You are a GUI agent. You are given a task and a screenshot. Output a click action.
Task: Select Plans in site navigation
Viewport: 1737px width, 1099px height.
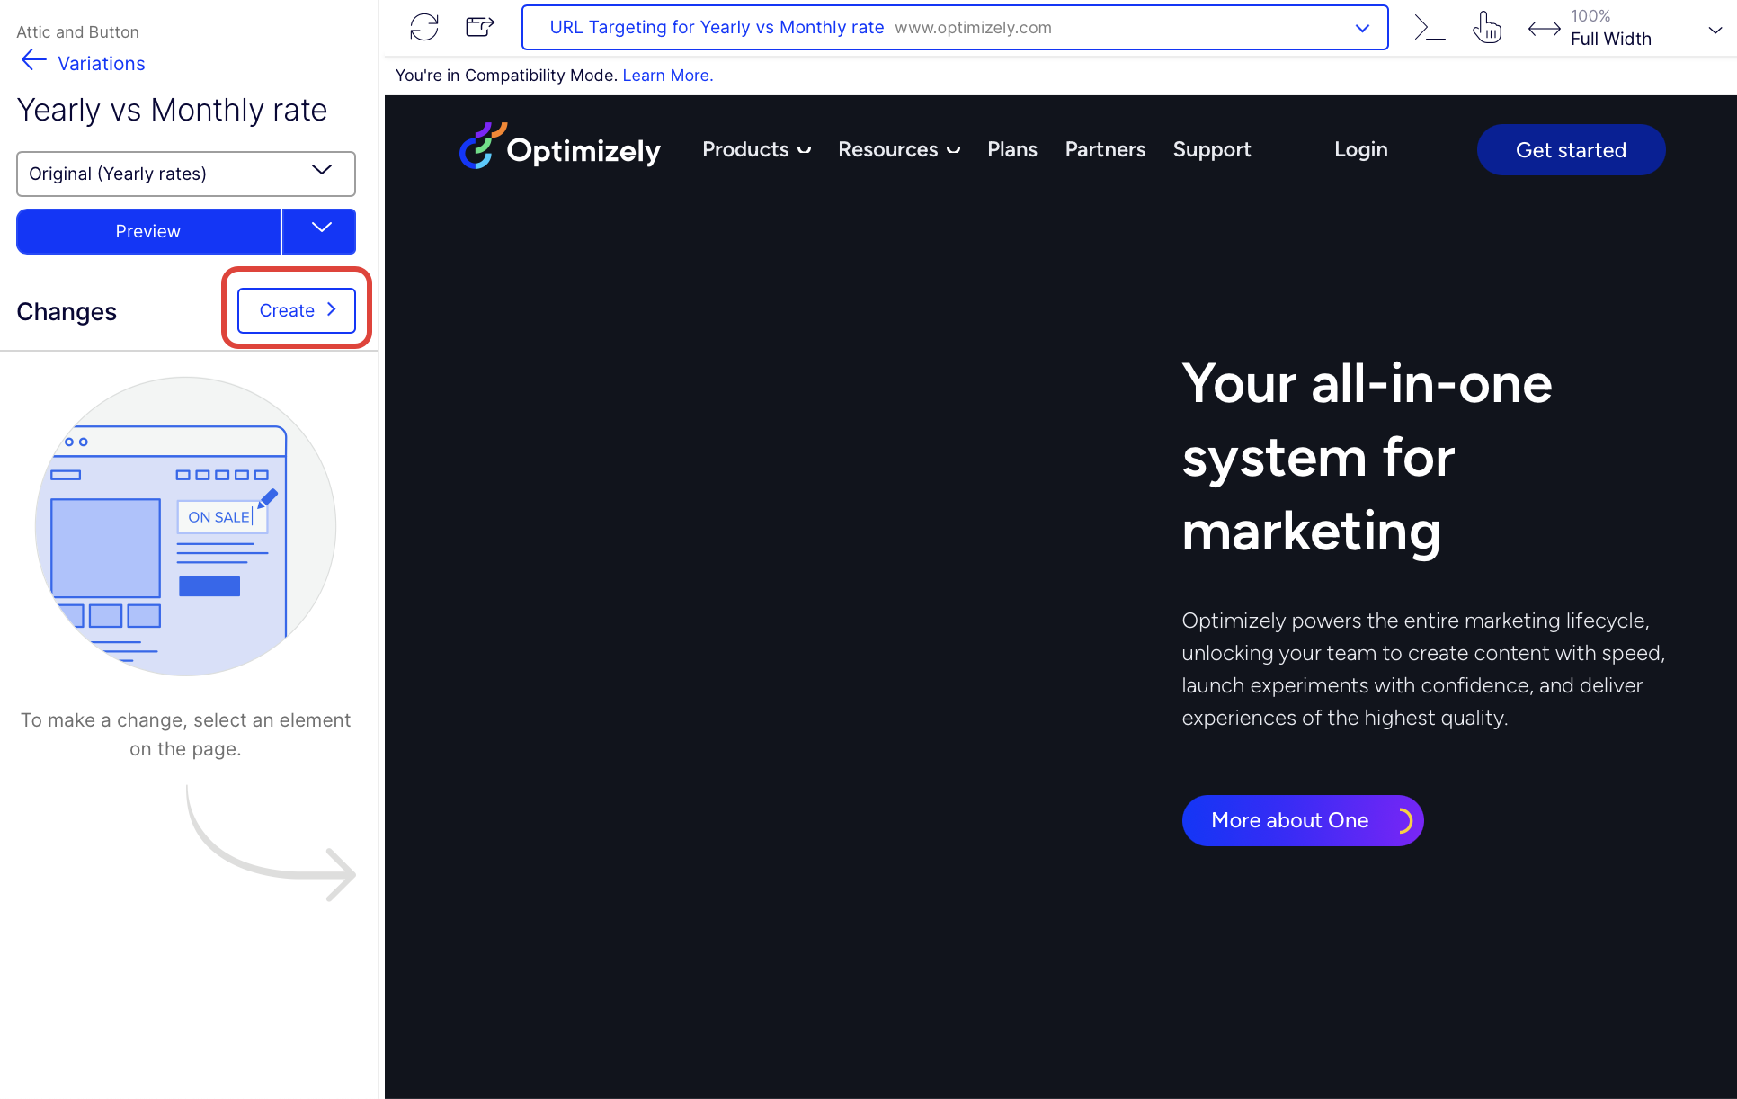coord(1011,149)
